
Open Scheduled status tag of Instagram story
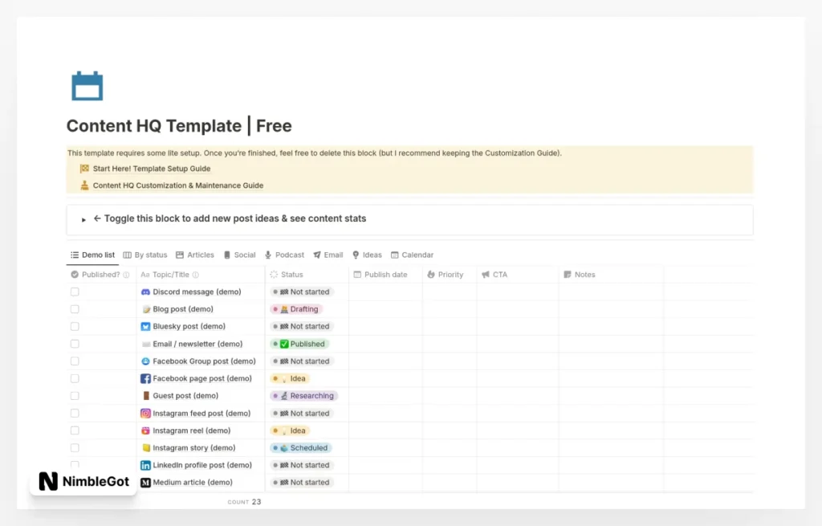301,448
